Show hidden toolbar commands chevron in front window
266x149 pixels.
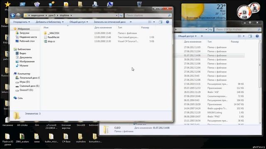pos(131,22)
